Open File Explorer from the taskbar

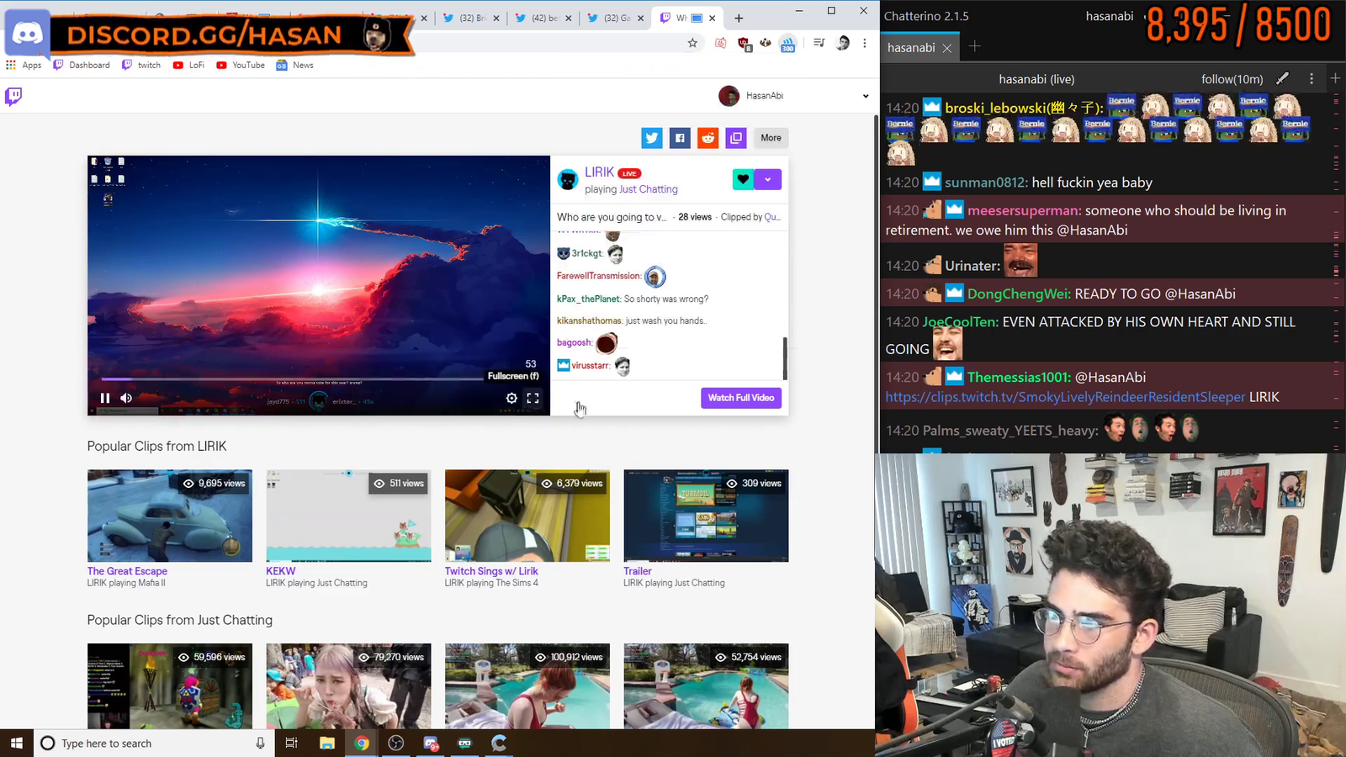[x=327, y=743]
